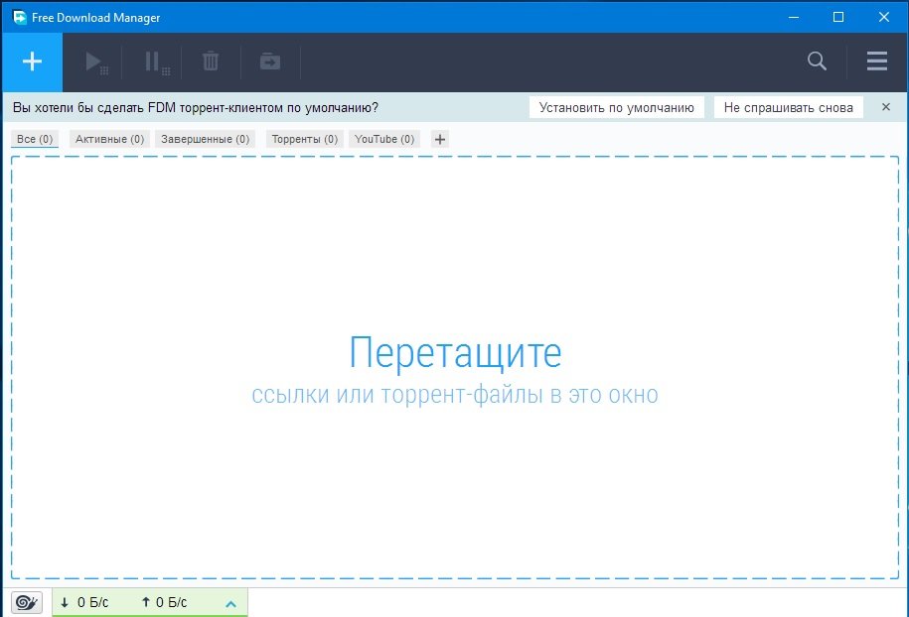Toggle snail mode in the status bar
909x617 pixels.
coord(27,602)
